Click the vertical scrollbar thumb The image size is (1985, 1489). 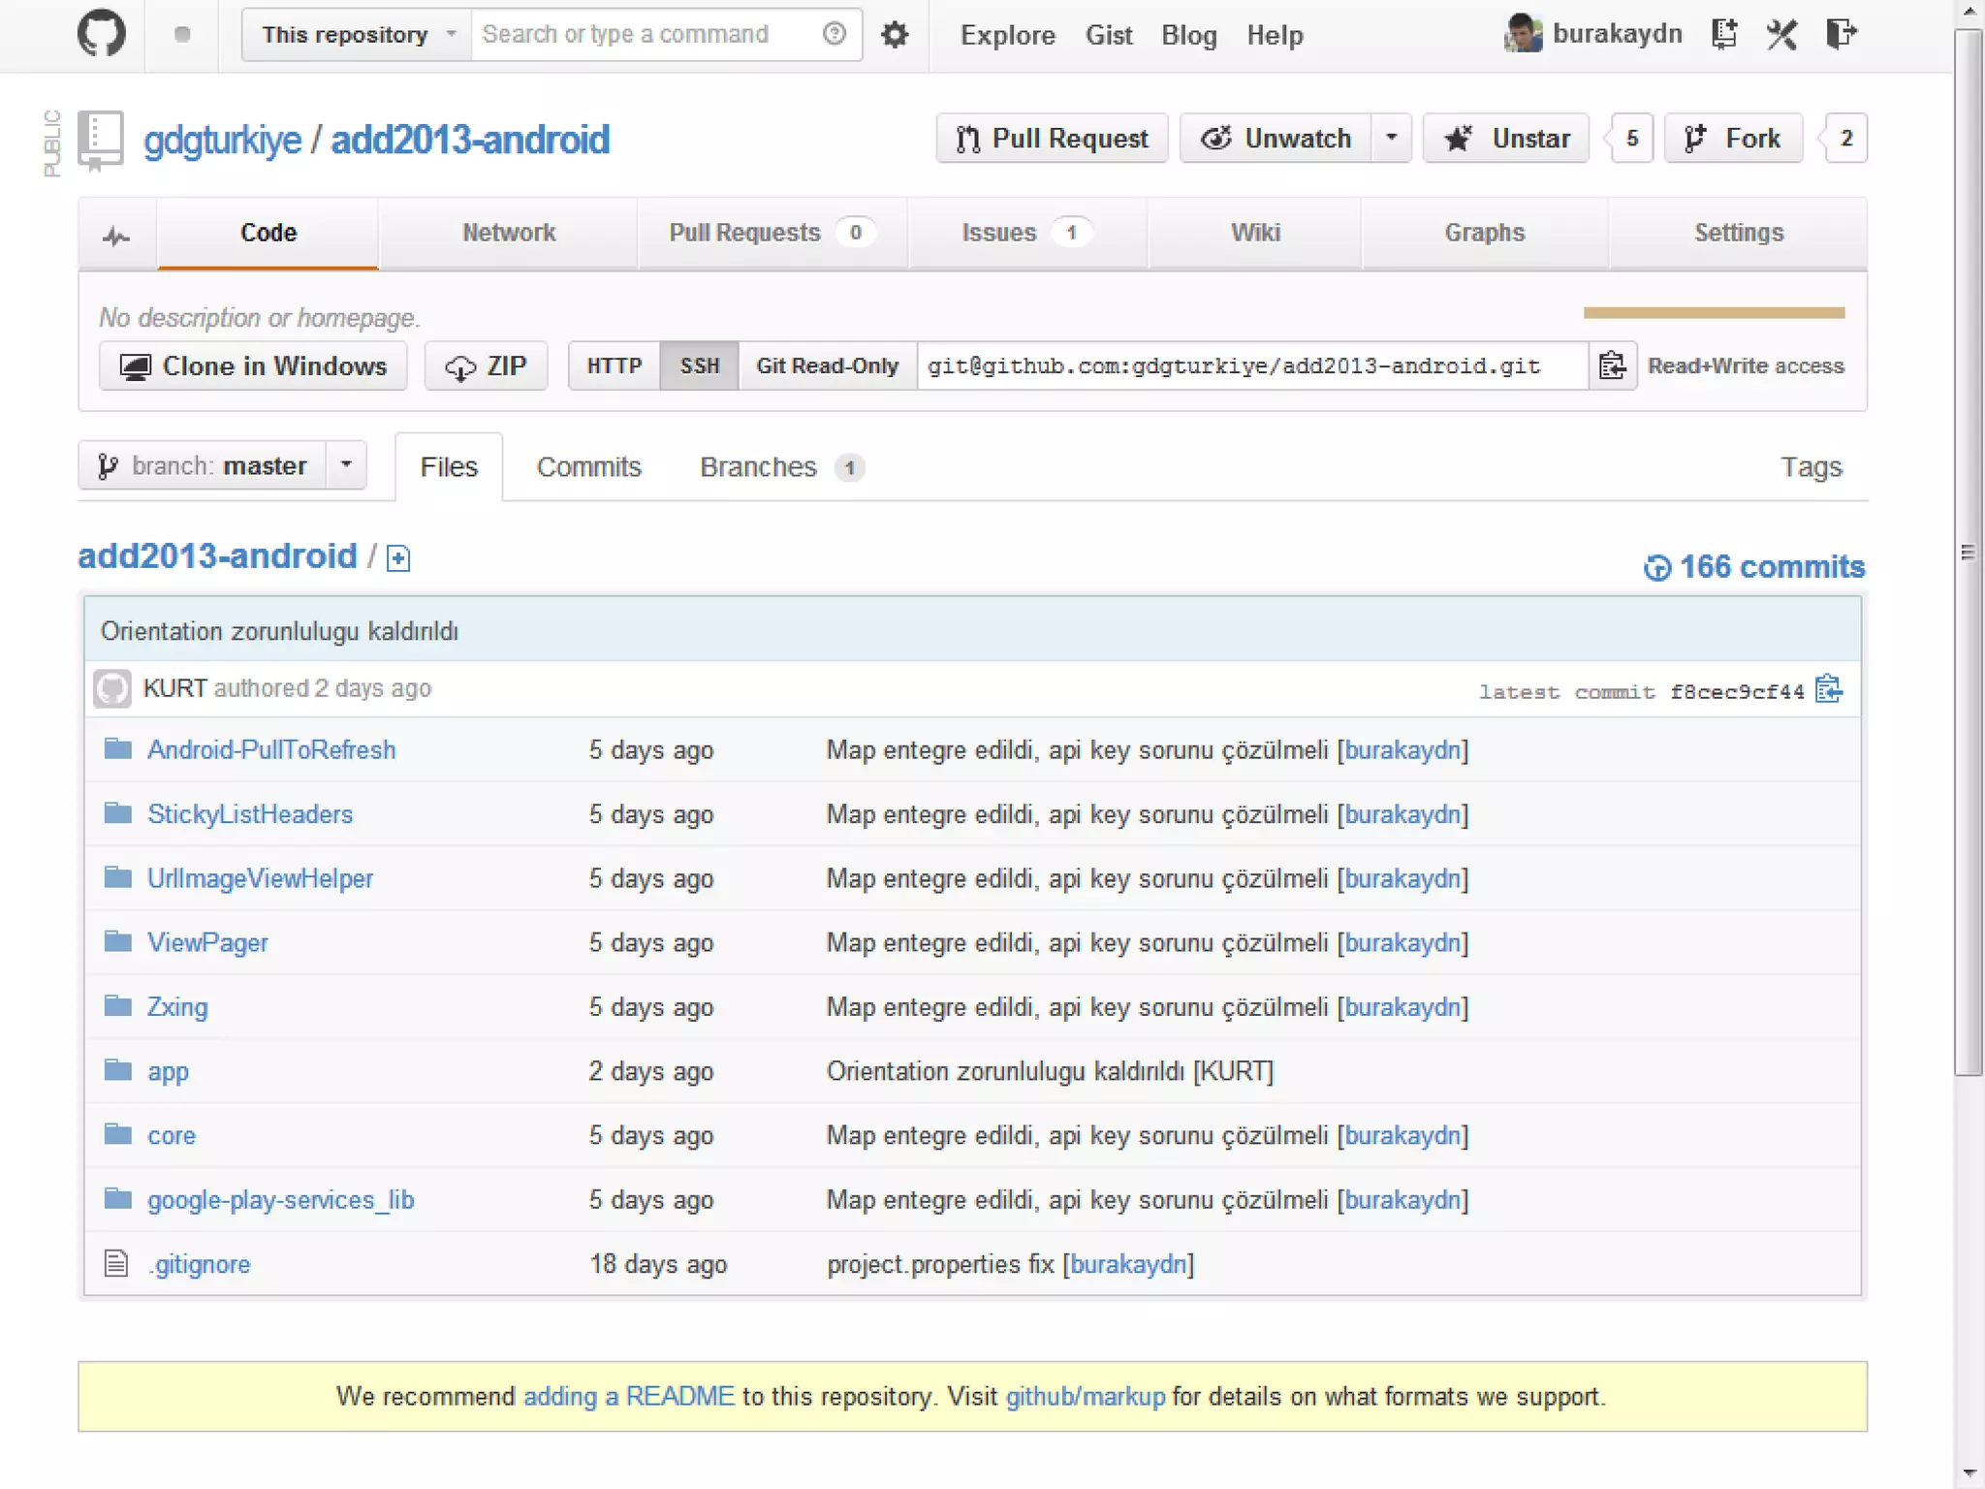tap(1968, 552)
